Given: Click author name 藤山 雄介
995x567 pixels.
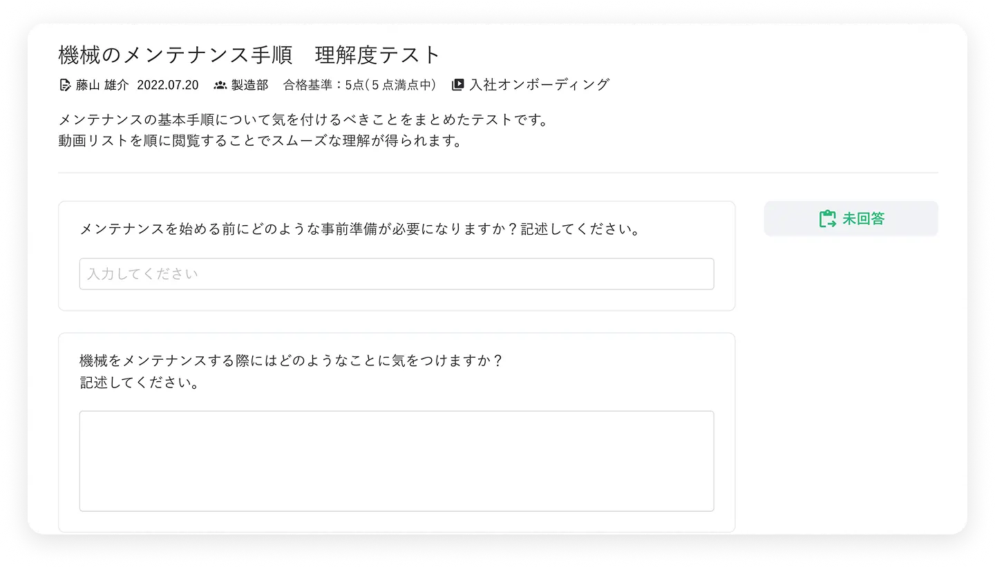Looking at the screenshot, I should point(102,85).
